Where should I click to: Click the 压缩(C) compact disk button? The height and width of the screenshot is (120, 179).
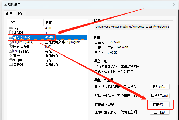pyautogui.click(x=160, y=112)
